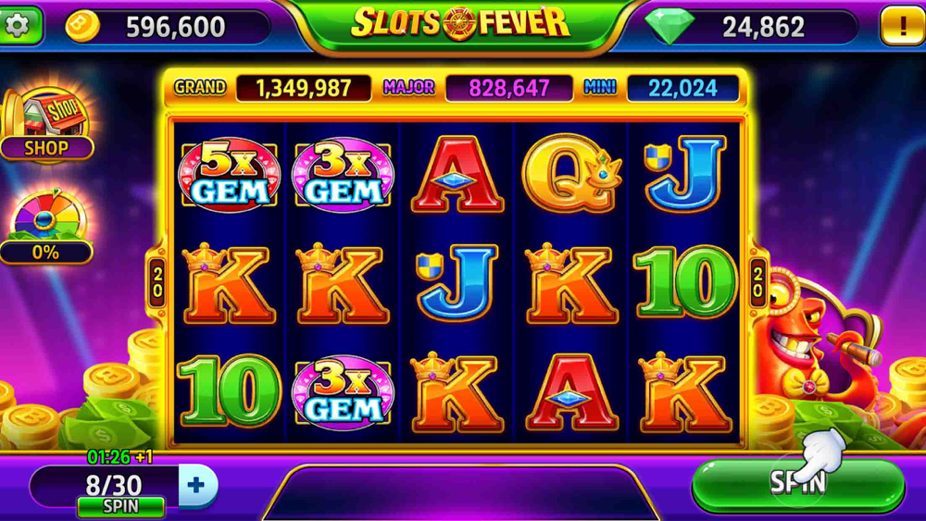
Task: Click the golden Q symbol on reels
Action: click(570, 173)
